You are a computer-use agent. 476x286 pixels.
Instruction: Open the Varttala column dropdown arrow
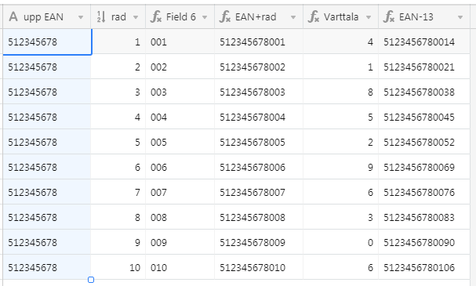coord(369,17)
